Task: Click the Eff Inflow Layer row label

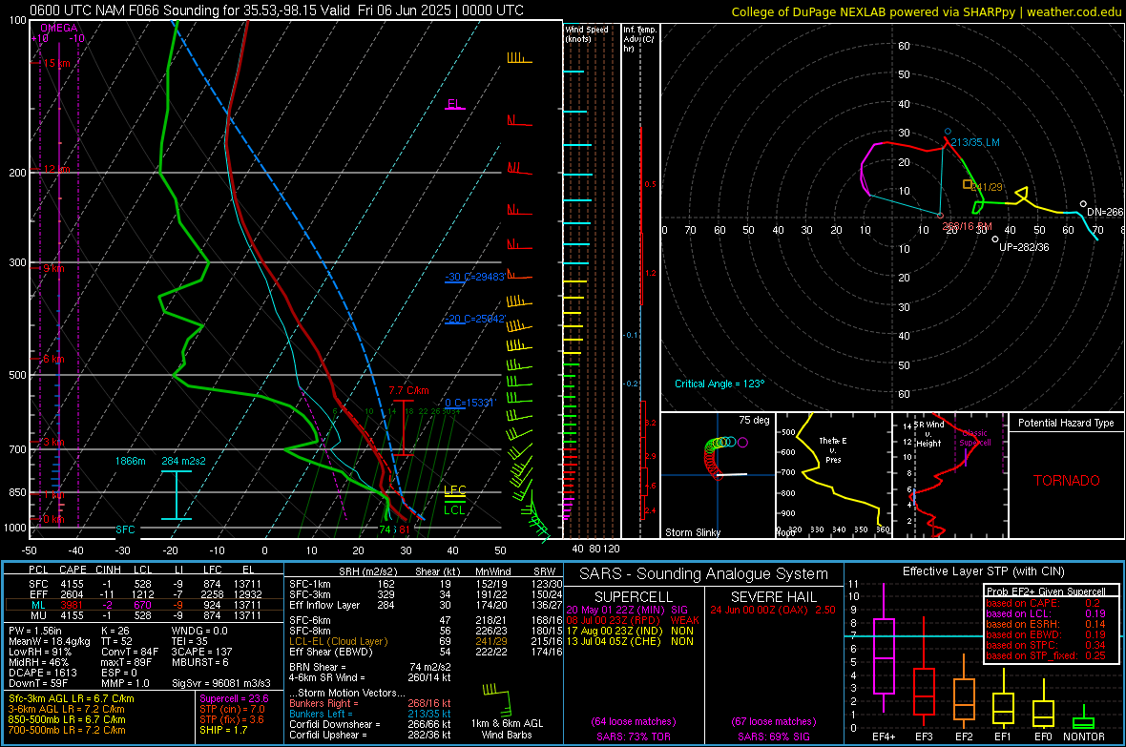Action: (x=324, y=605)
